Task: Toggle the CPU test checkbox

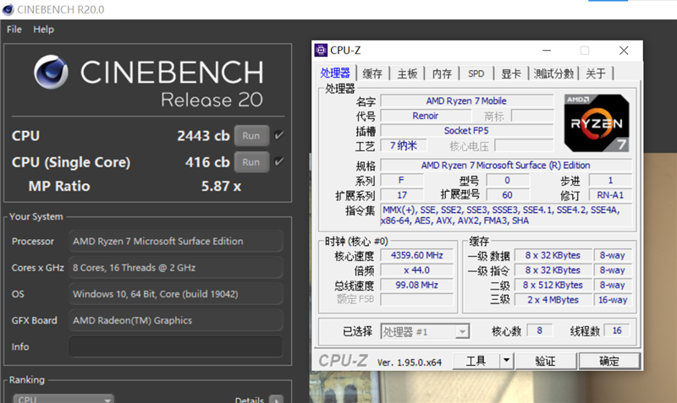Action: 279,135
